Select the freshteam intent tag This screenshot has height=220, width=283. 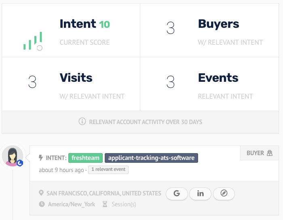click(86, 158)
